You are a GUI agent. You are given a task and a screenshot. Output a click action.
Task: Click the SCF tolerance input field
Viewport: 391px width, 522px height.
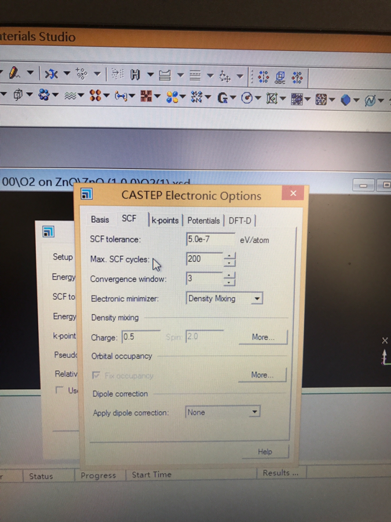(211, 240)
